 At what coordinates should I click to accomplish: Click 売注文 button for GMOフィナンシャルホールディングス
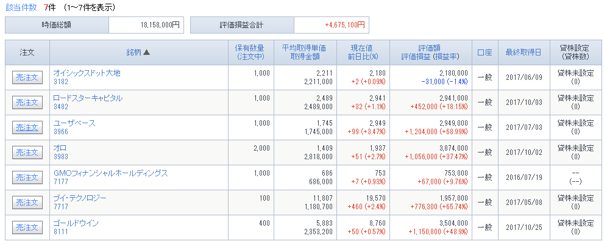tap(27, 178)
